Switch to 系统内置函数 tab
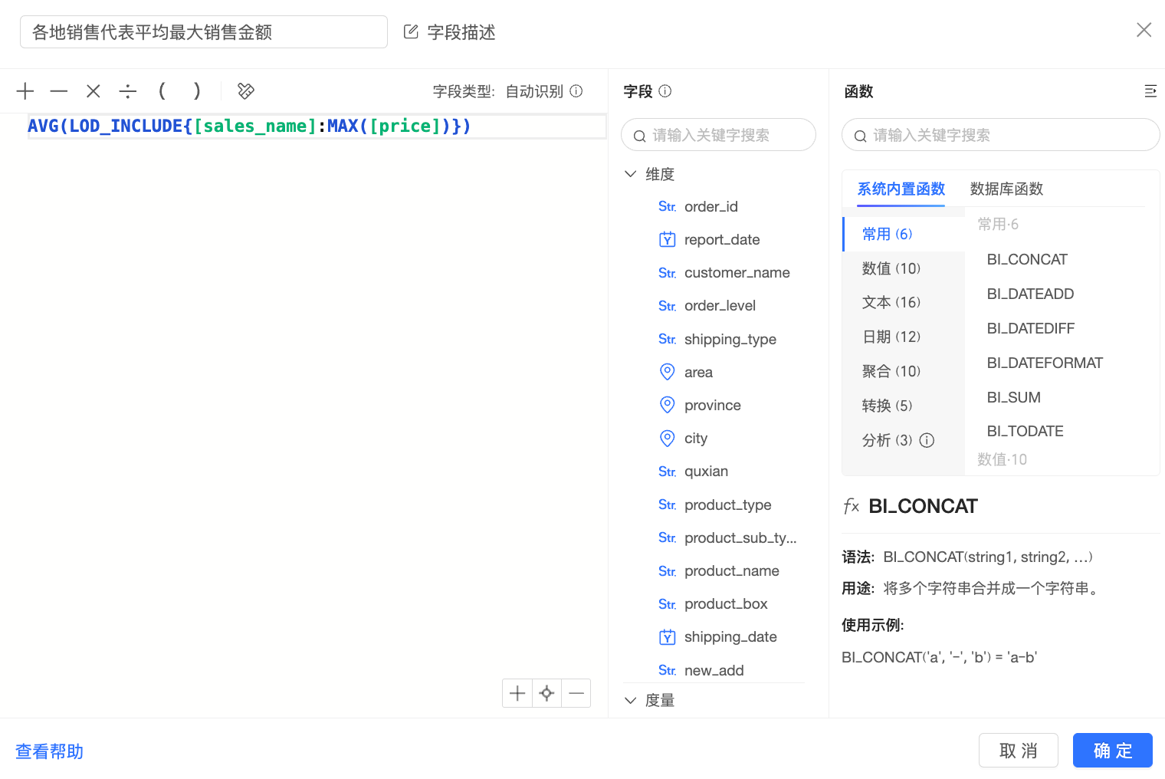The width and height of the screenshot is (1165, 779). point(901,189)
